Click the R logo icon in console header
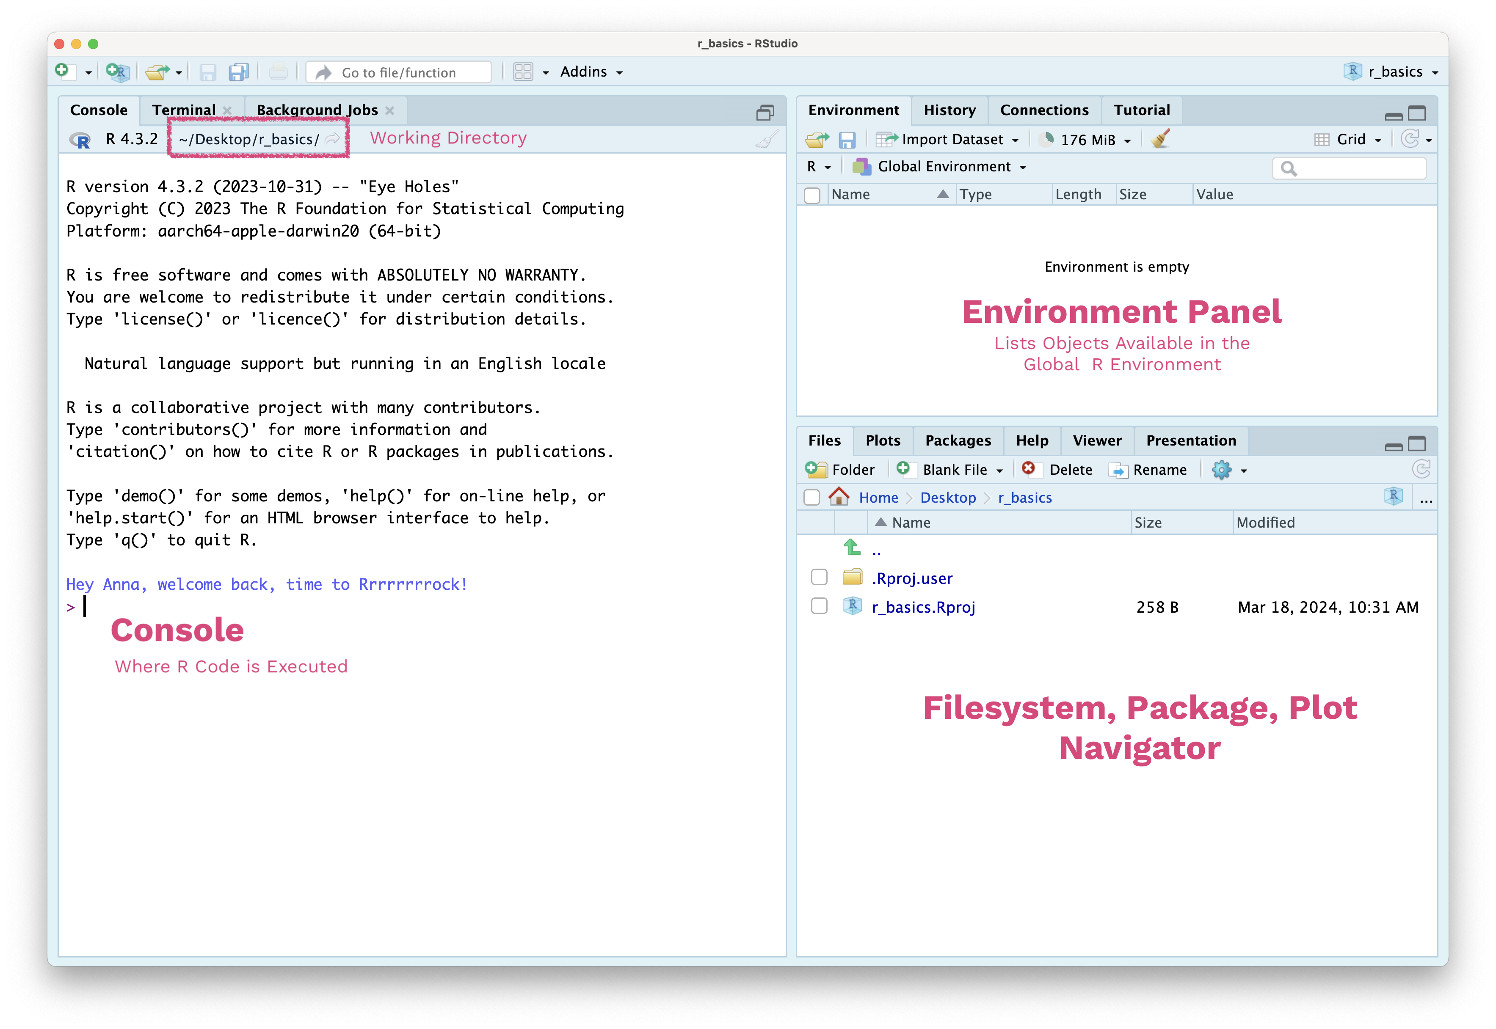Viewport: 1496px width, 1029px height. pos(80,139)
